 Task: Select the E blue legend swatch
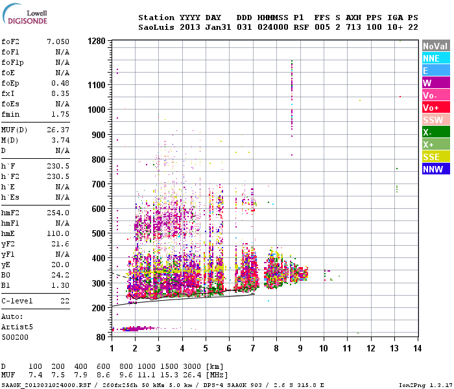coord(436,71)
